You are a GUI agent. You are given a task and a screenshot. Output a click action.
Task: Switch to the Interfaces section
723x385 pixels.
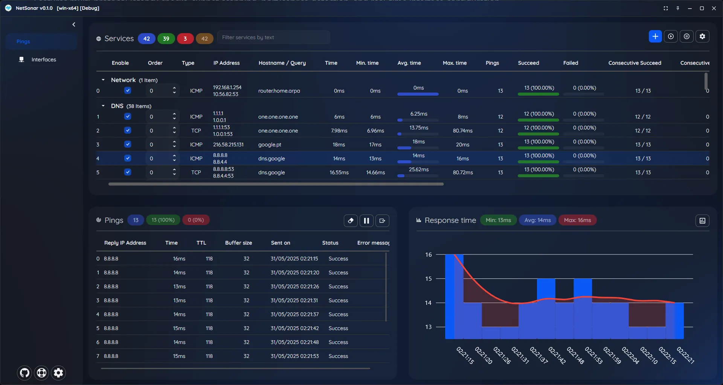point(44,59)
